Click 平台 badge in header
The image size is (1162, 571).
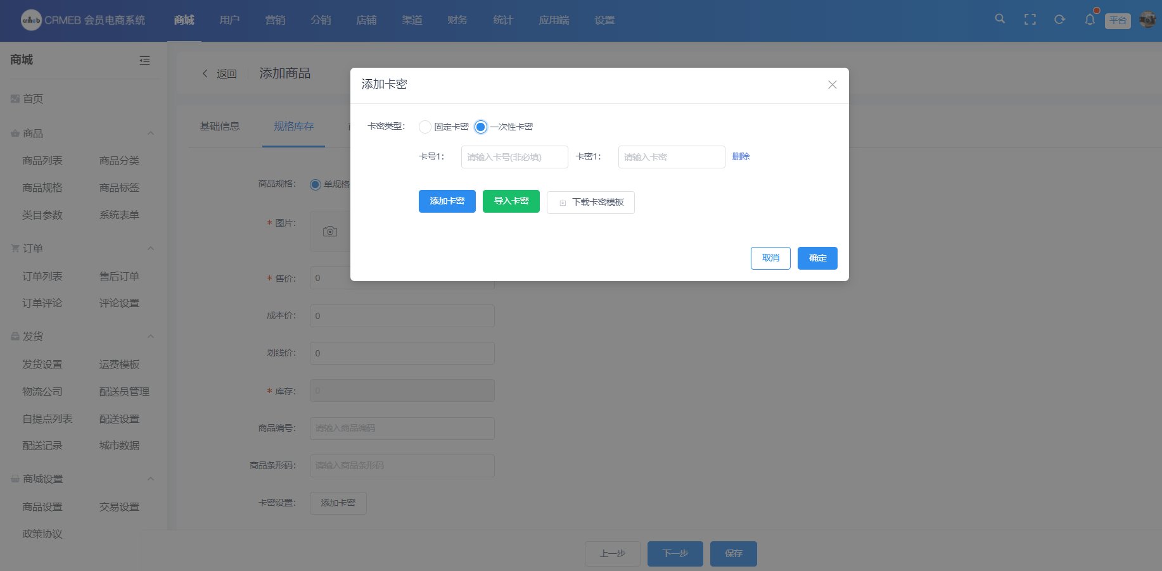pos(1118,21)
